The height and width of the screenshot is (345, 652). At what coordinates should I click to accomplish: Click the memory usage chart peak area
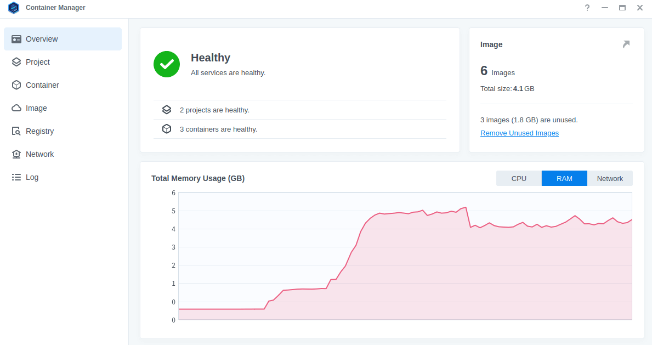[x=466, y=208]
